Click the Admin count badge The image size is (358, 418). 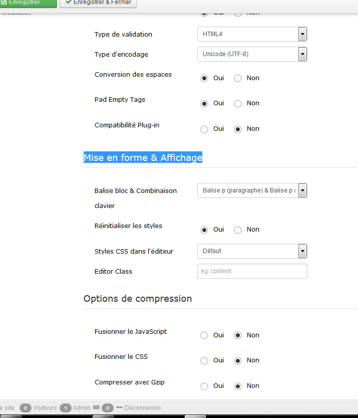point(66,408)
